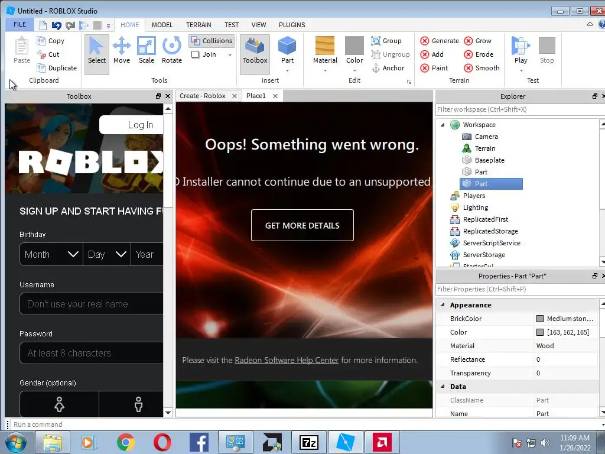
Task: Select Lighting in Explorer tree
Action: (469, 207)
